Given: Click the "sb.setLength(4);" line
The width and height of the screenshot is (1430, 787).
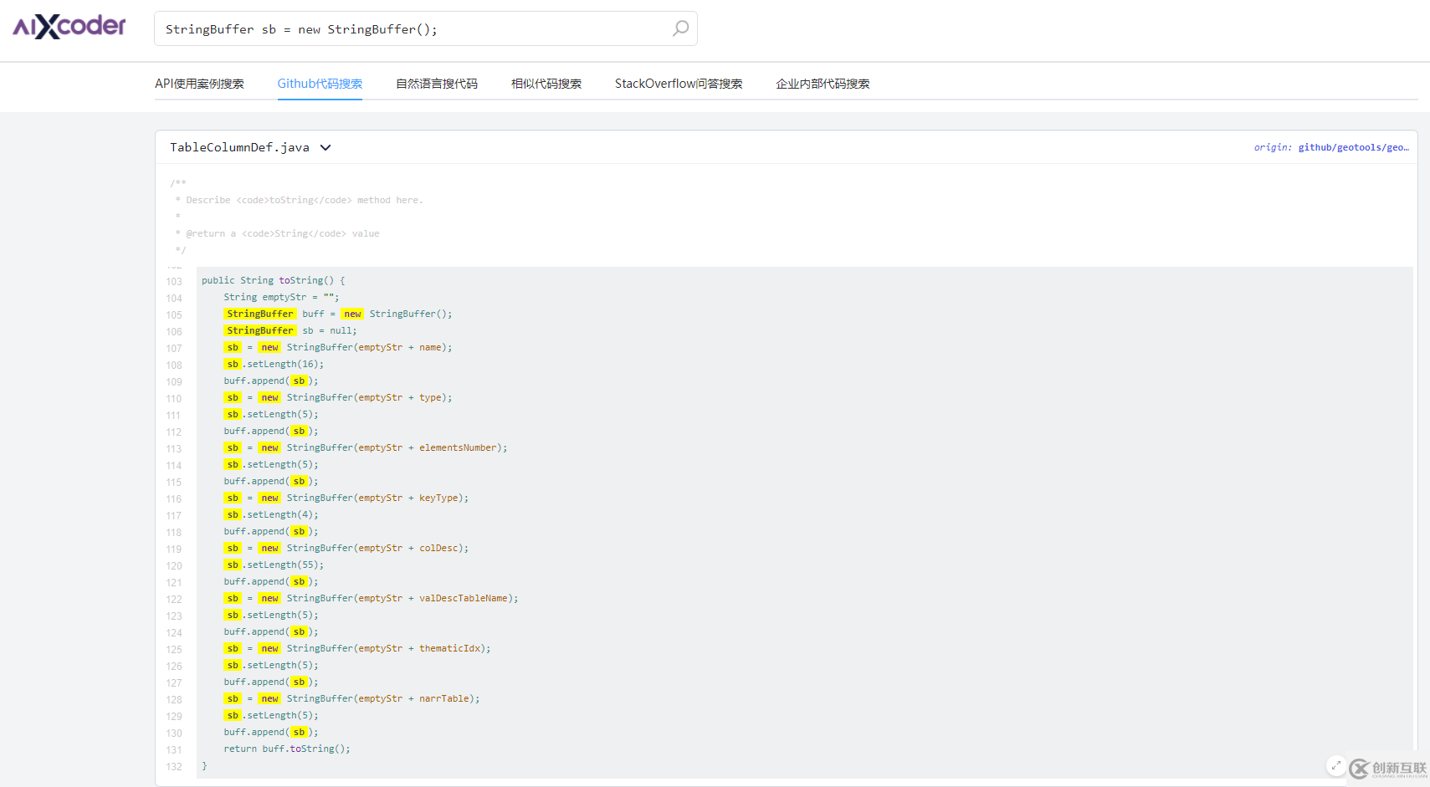Looking at the screenshot, I should point(271,514).
